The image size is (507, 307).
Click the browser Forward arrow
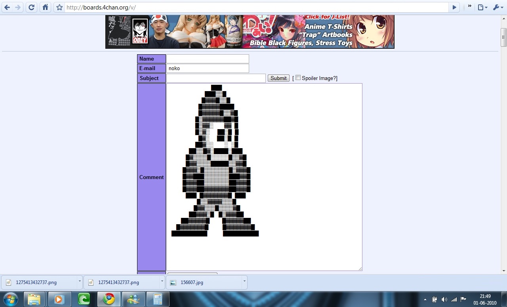tap(18, 7)
